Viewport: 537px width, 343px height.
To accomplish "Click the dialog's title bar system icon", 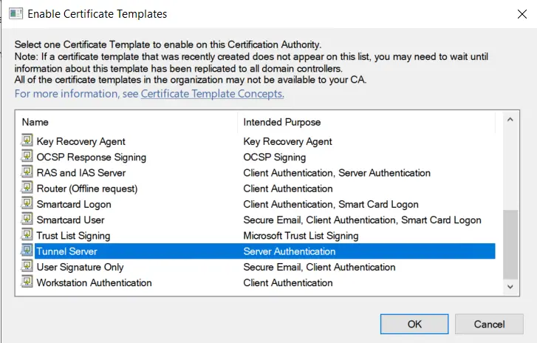I will [15, 14].
